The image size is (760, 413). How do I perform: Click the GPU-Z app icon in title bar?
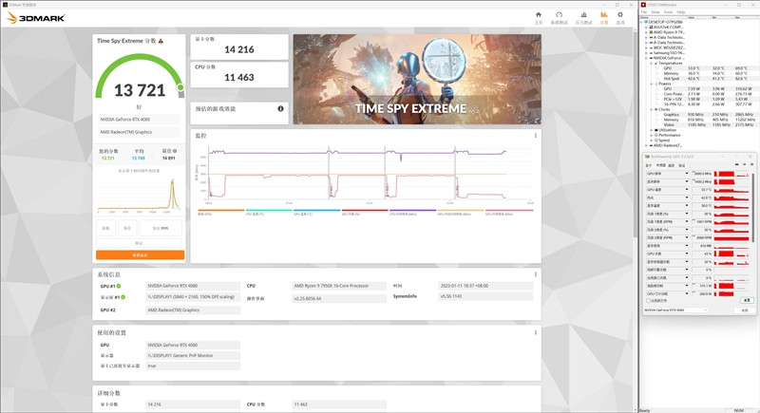[648, 157]
